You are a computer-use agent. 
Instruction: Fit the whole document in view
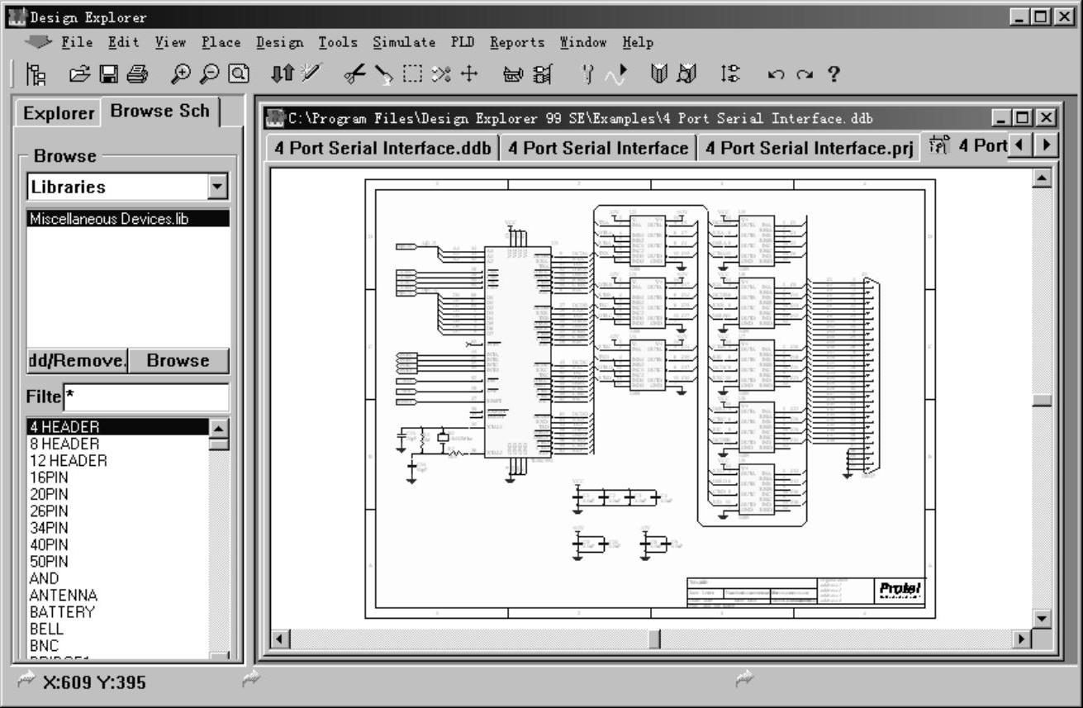[238, 74]
